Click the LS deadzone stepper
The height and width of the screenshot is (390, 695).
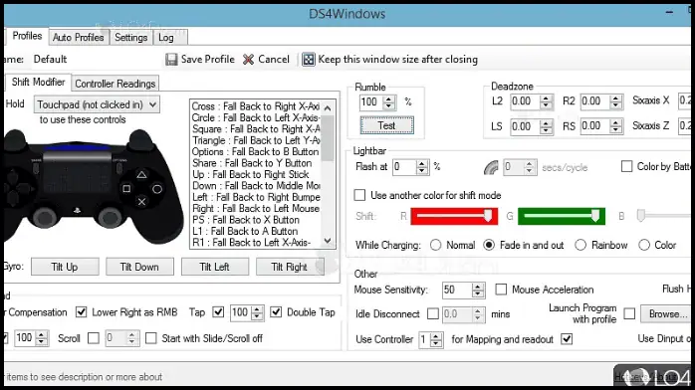(546, 126)
